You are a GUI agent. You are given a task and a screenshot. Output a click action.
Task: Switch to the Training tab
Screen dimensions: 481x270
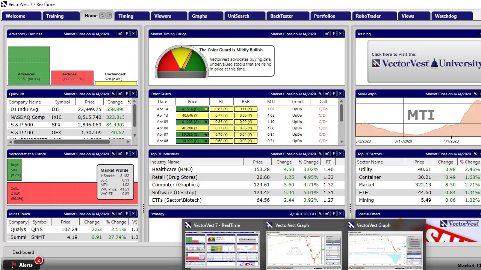coord(61,16)
